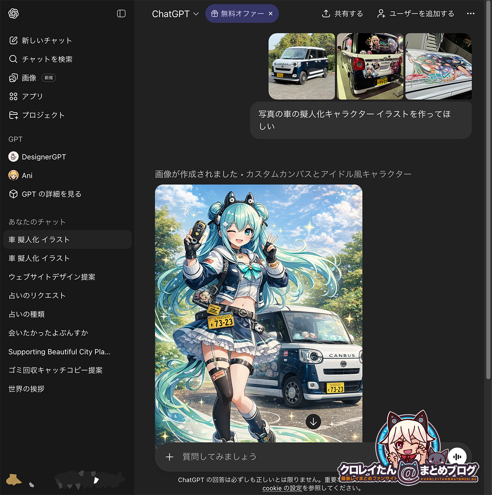The width and height of the screenshot is (492, 495).
Task: Click GPT の詳細を見る
Action: (x=51, y=194)
